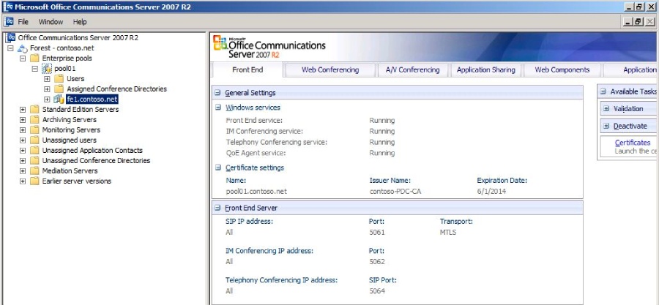Collapse the Windows services subsection
The width and height of the screenshot is (659, 305).
tap(217, 108)
